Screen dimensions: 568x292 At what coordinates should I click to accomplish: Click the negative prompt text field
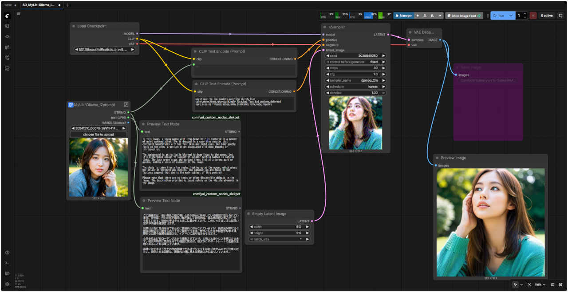(x=245, y=103)
